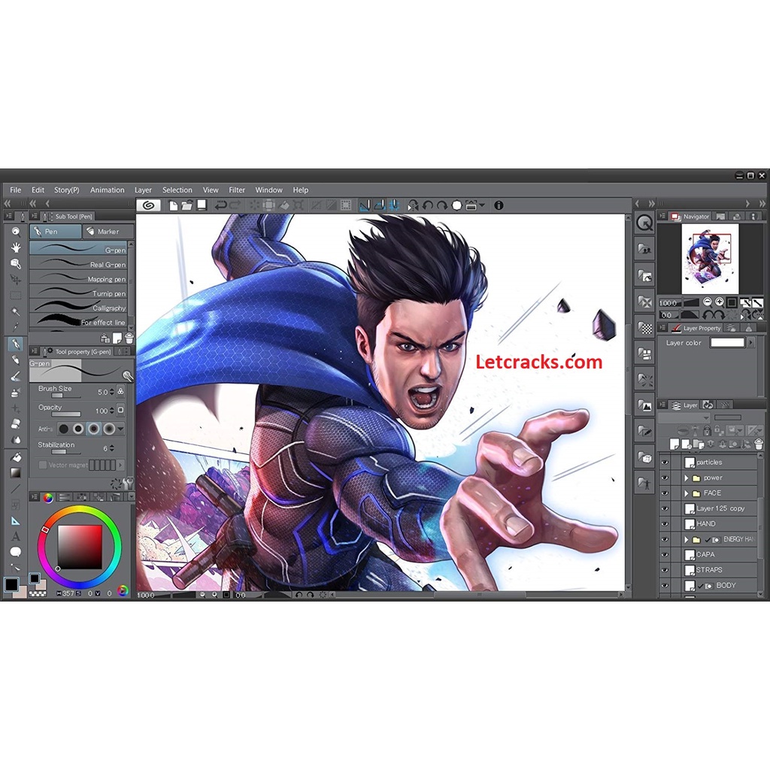Screen dimensions: 770x770
Task: Open the Animation menu
Action: (107, 189)
